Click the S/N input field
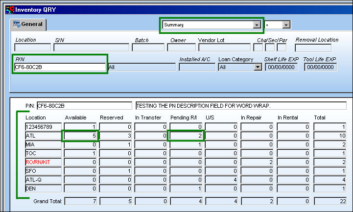Screen dimensions: 353x212 tap(92, 47)
